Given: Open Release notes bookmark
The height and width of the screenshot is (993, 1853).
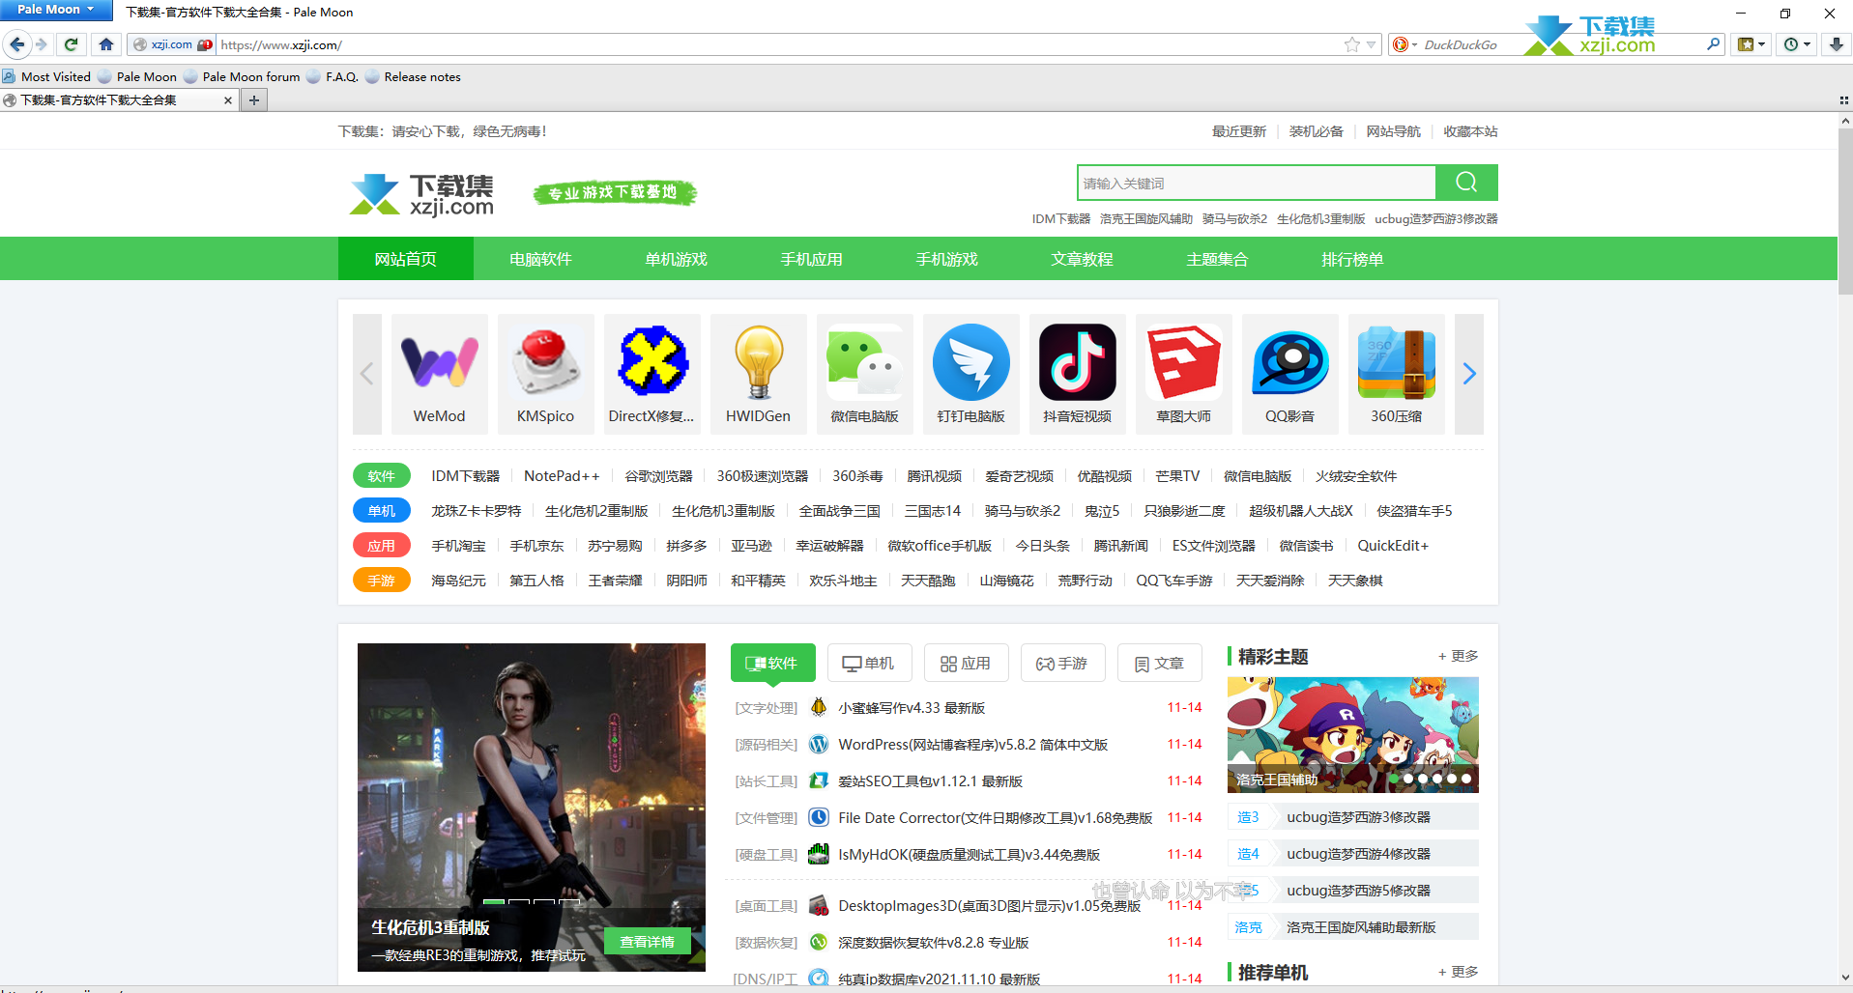Looking at the screenshot, I should pos(413,76).
